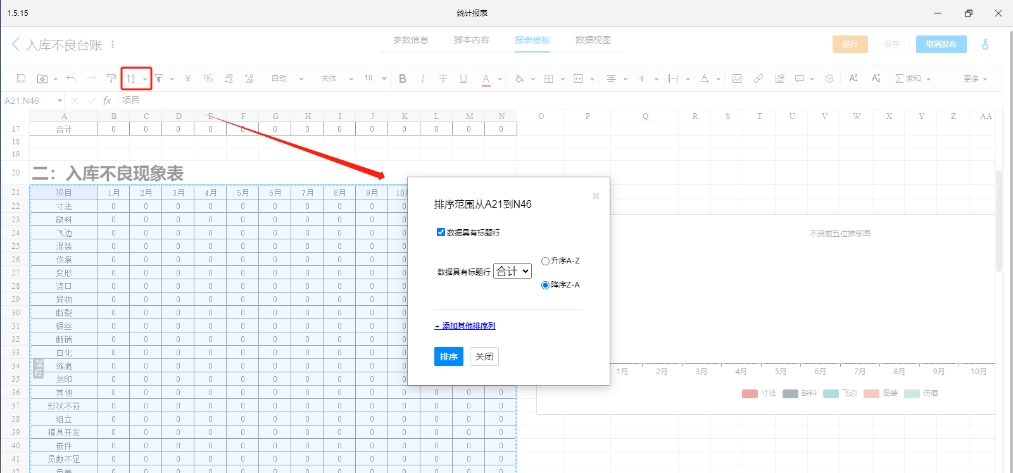This screenshot has width=1013, height=473.
Task: Select the 降序Z-A radio option
Action: click(545, 285)
